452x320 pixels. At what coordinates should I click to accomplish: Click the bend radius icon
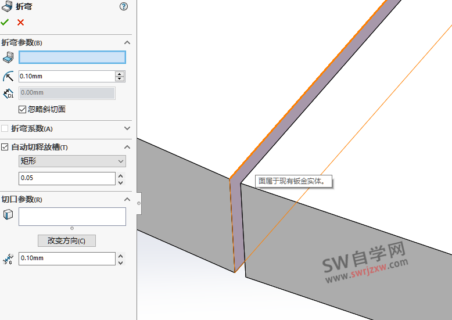pos(8,76)
